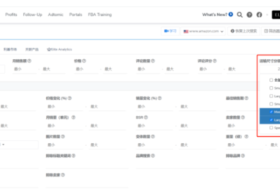
Task: Click the 品牌搜索 text field
Action: (177, 165)
